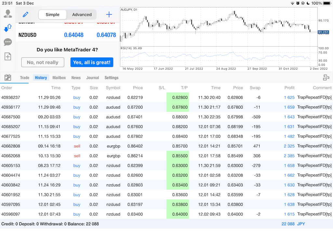Viewport: 333px width, 249px height.
Task: Tap the Do Not Disturb moon icon
Action: (x=308, y=3)
